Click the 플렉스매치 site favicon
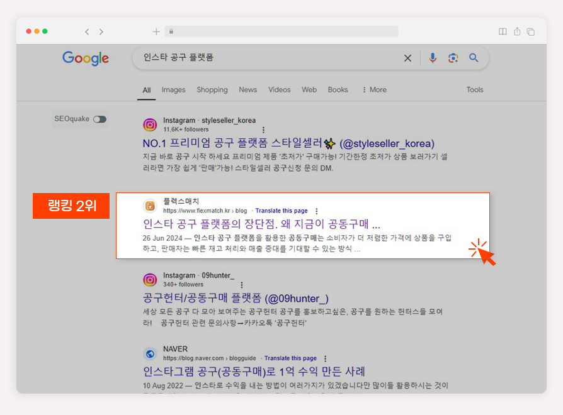The height and width of the screenshot is (415, 563). click(x=150, y=206)
